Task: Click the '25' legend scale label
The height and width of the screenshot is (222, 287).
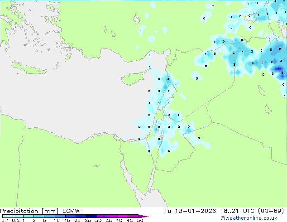Action: (x=88, y=220)
